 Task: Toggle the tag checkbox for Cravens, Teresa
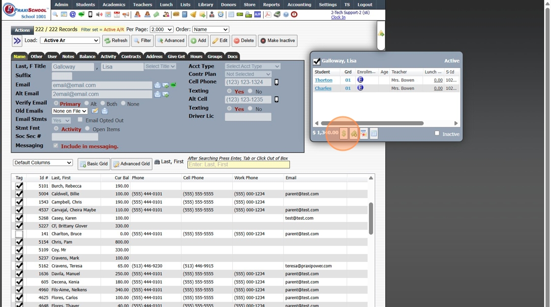[19, 266]
